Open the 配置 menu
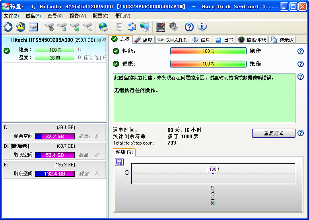 100,16
